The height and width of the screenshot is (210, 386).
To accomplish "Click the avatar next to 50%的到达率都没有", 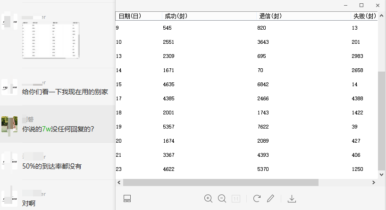I will tap(9, 162).
